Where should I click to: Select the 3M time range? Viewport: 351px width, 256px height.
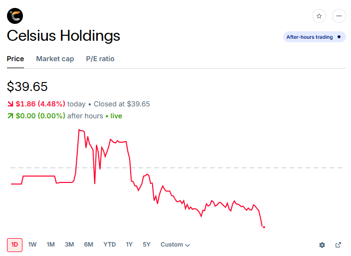click(69, 245)
